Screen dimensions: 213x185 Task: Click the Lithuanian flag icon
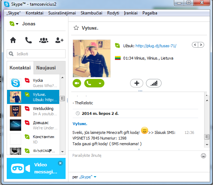118,58
